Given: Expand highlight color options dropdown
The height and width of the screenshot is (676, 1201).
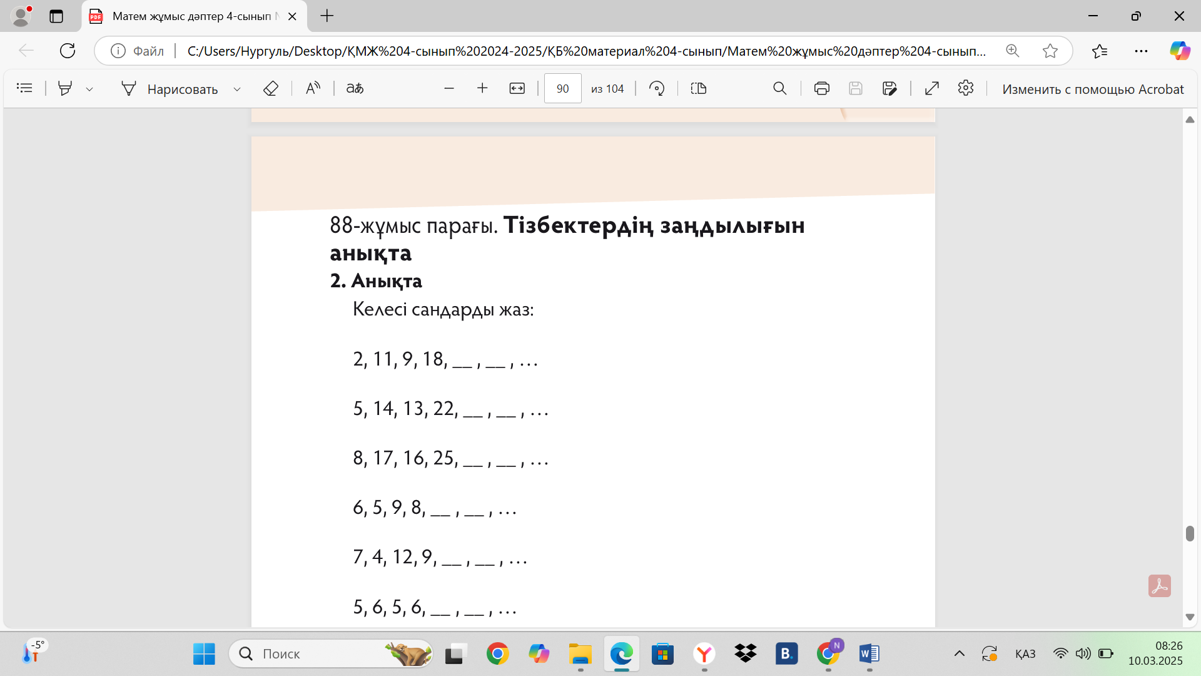Looking at the screenshot, I should [x=89, y=89].
